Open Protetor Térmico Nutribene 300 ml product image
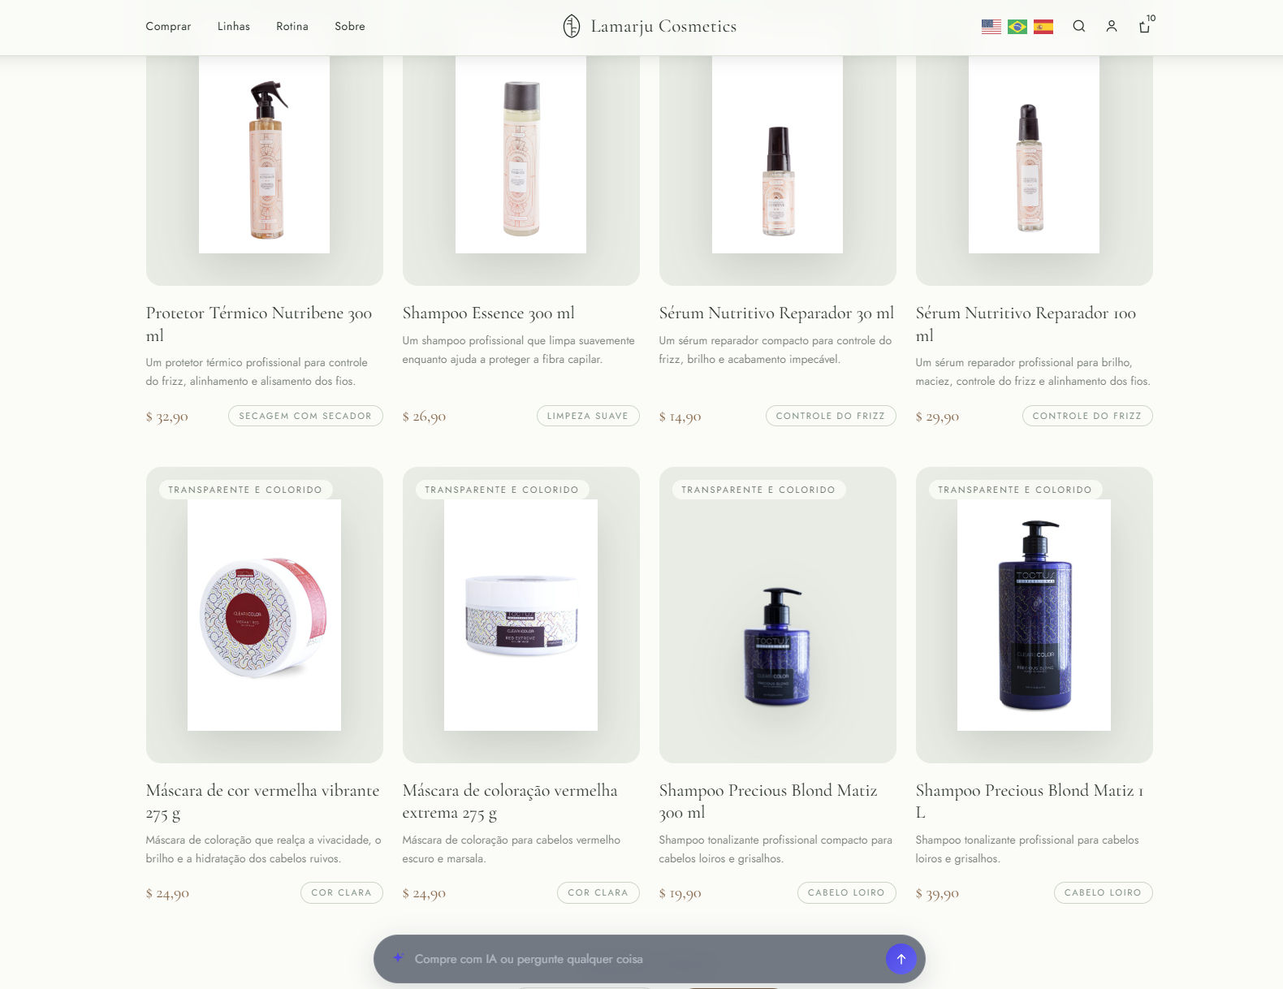The width and height of the screenshot is (1283, 989). 265,154
